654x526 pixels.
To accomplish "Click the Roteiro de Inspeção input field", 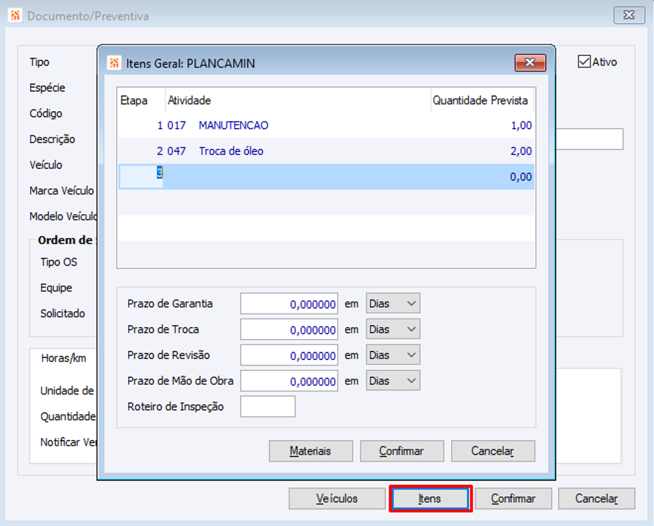I will (x=268, y=406).
